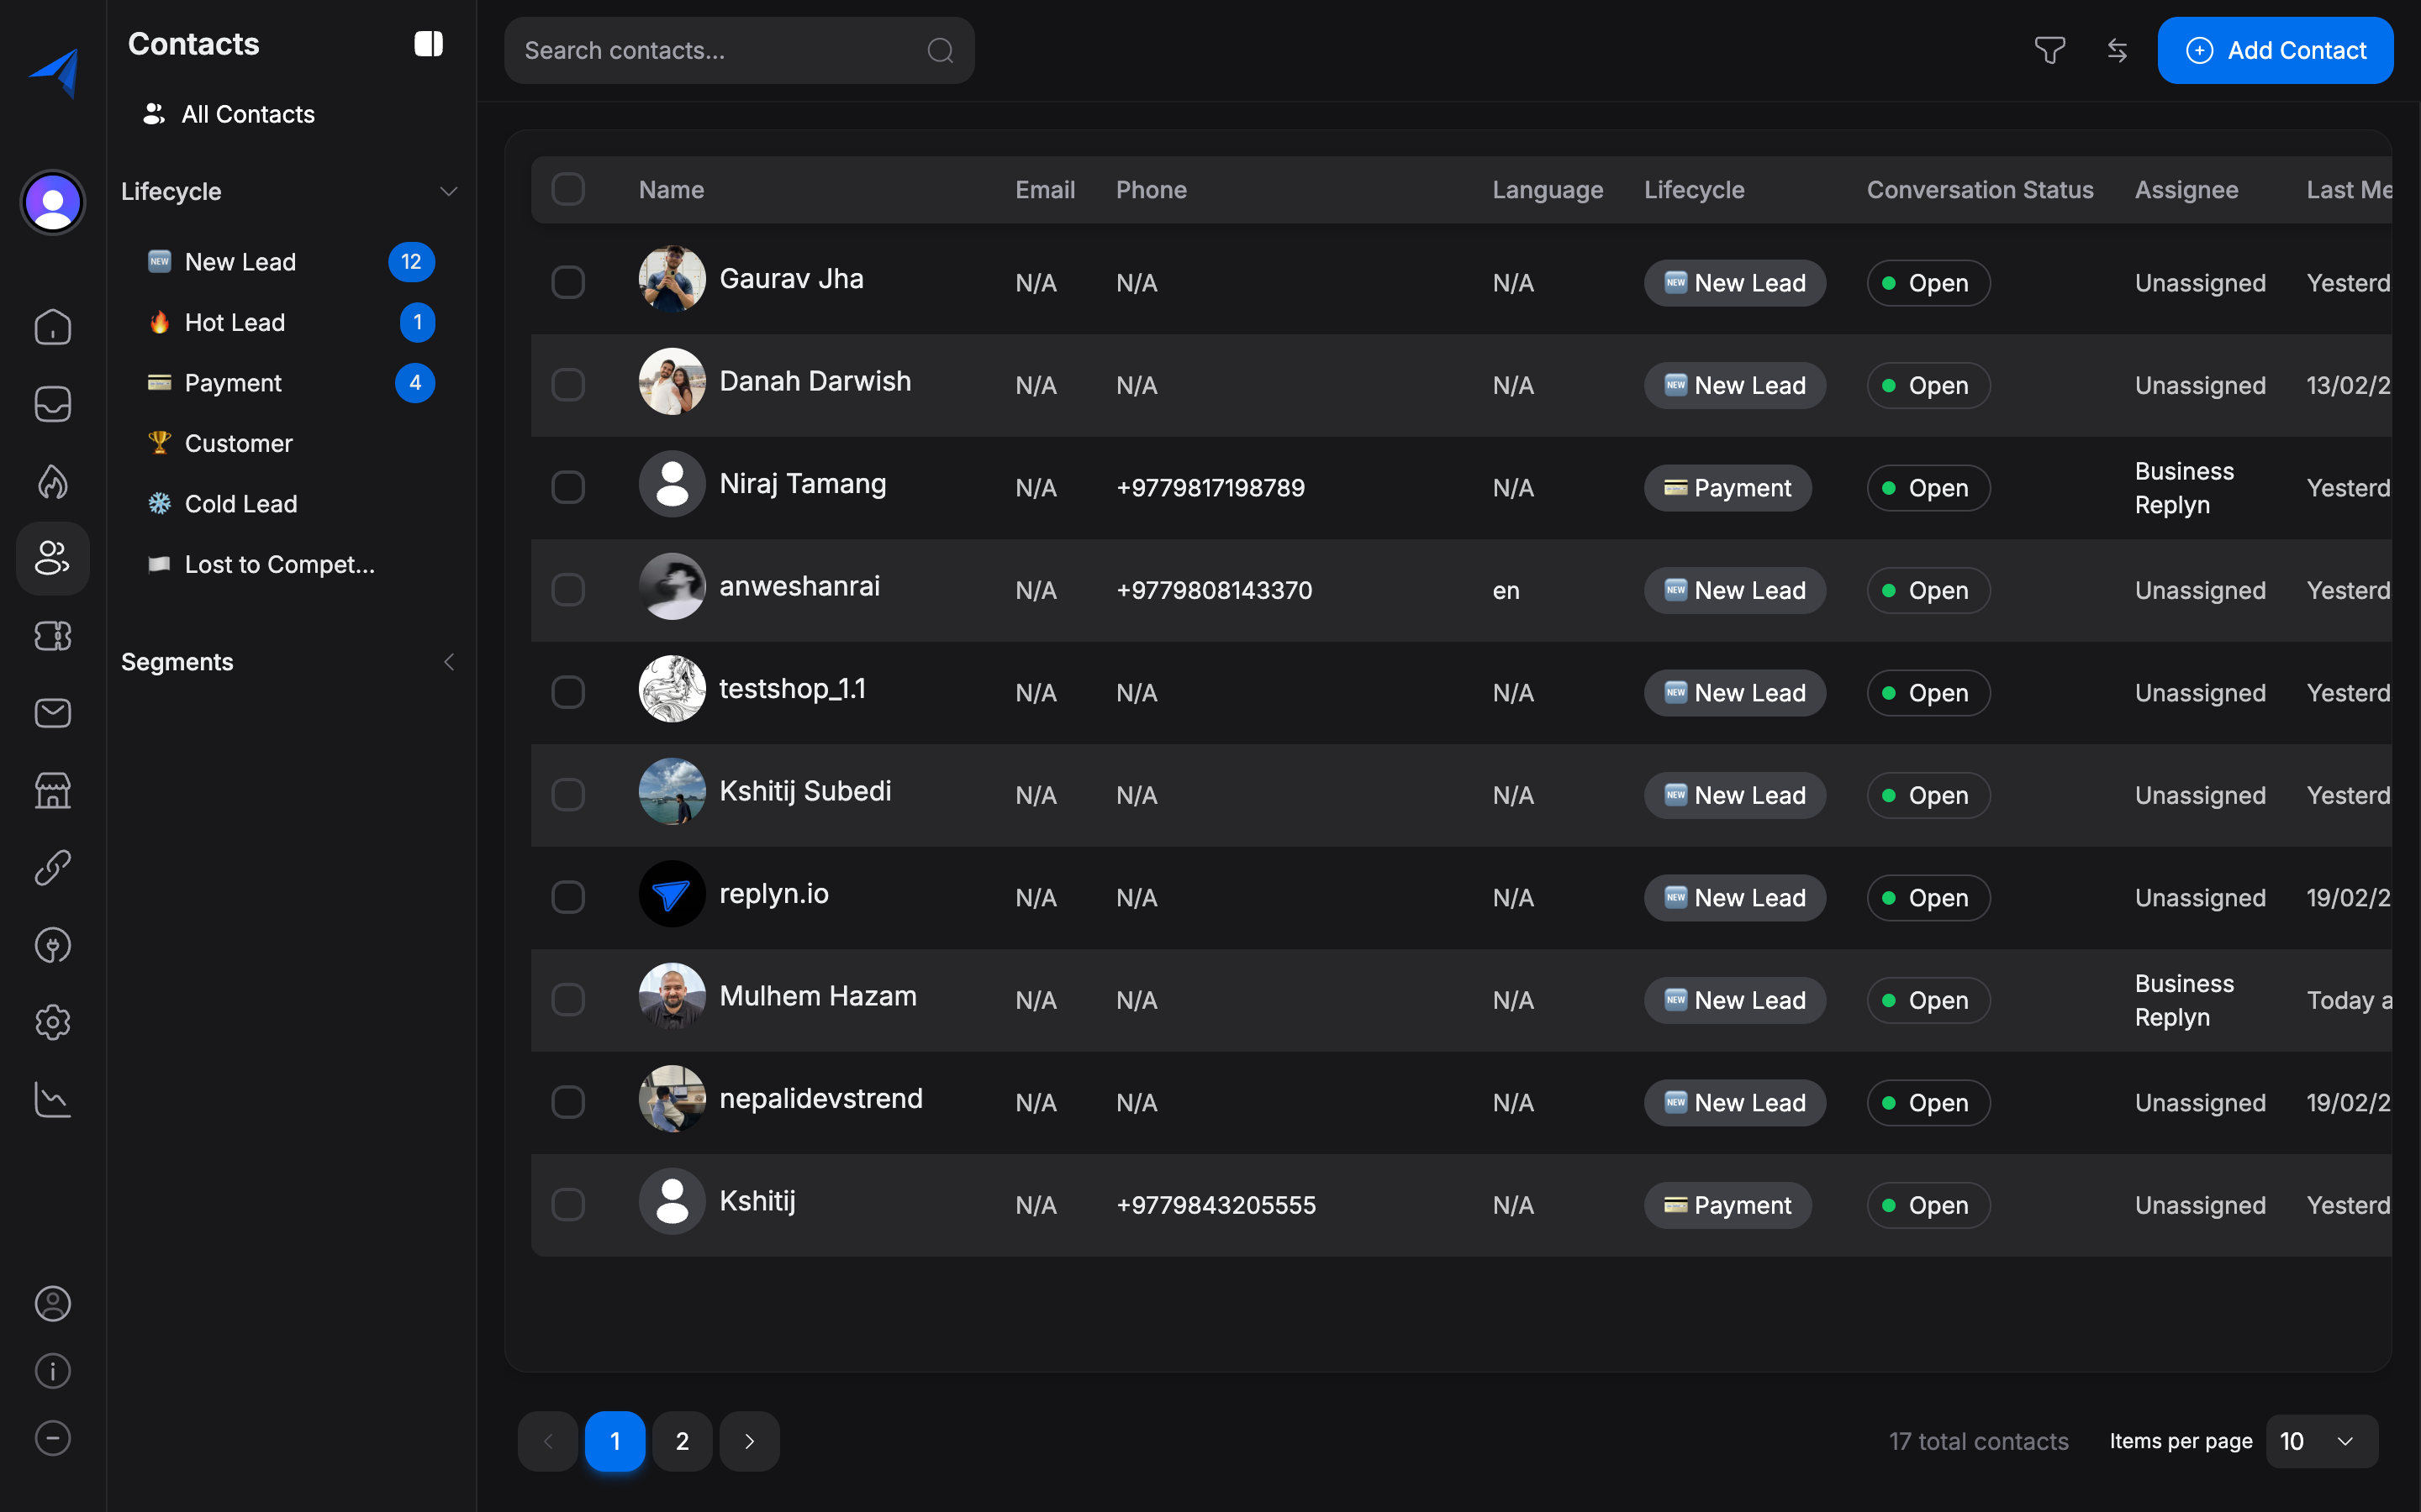Open the email campaigns envelope icon
2421x1512 pixels.
click(x=51, y=712)
